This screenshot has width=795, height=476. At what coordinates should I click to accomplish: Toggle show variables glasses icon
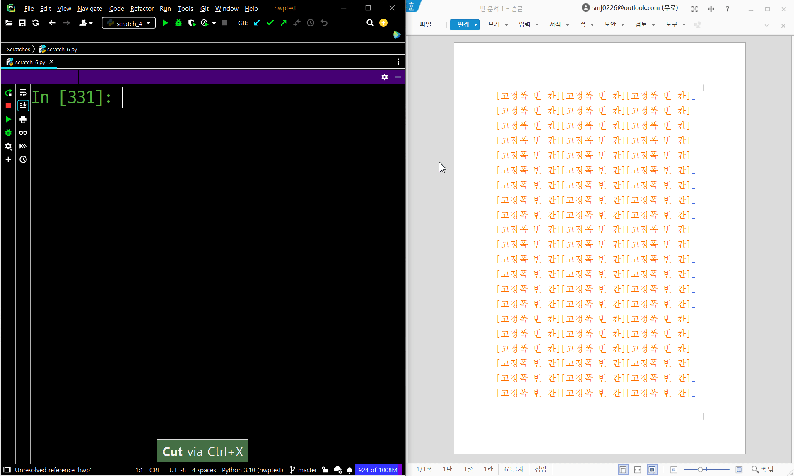[23, 133]
